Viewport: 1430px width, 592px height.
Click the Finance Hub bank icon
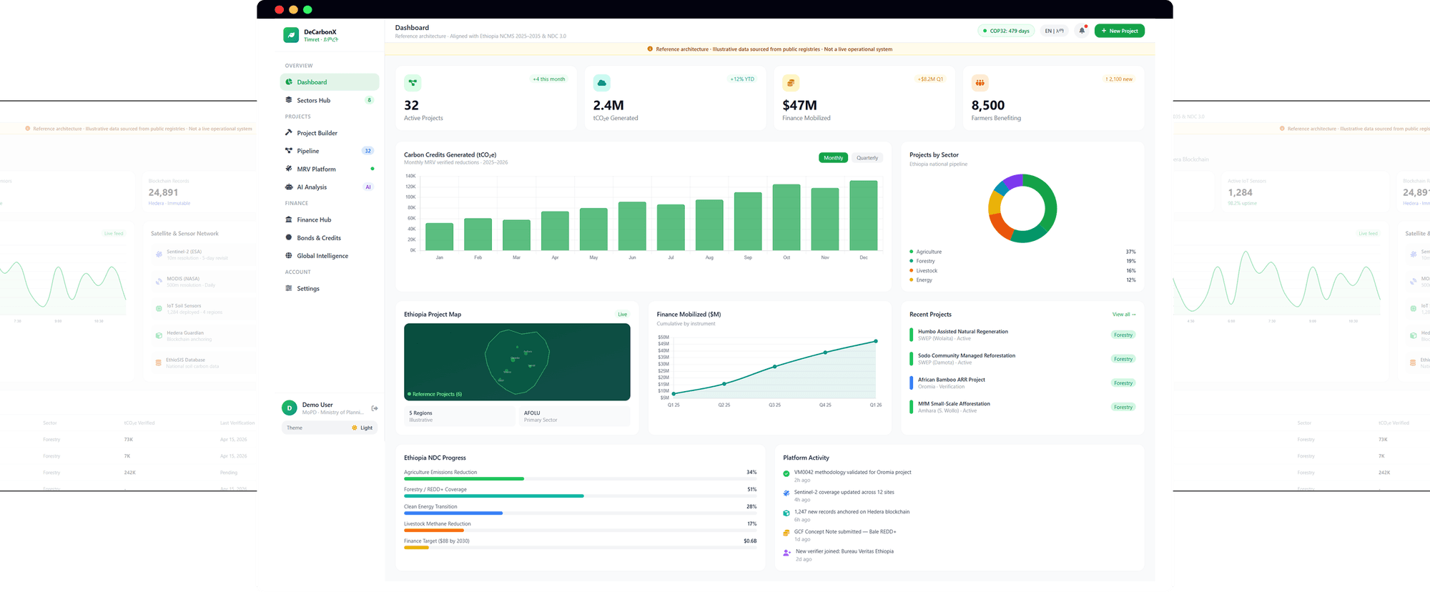(x=289, y=219)
